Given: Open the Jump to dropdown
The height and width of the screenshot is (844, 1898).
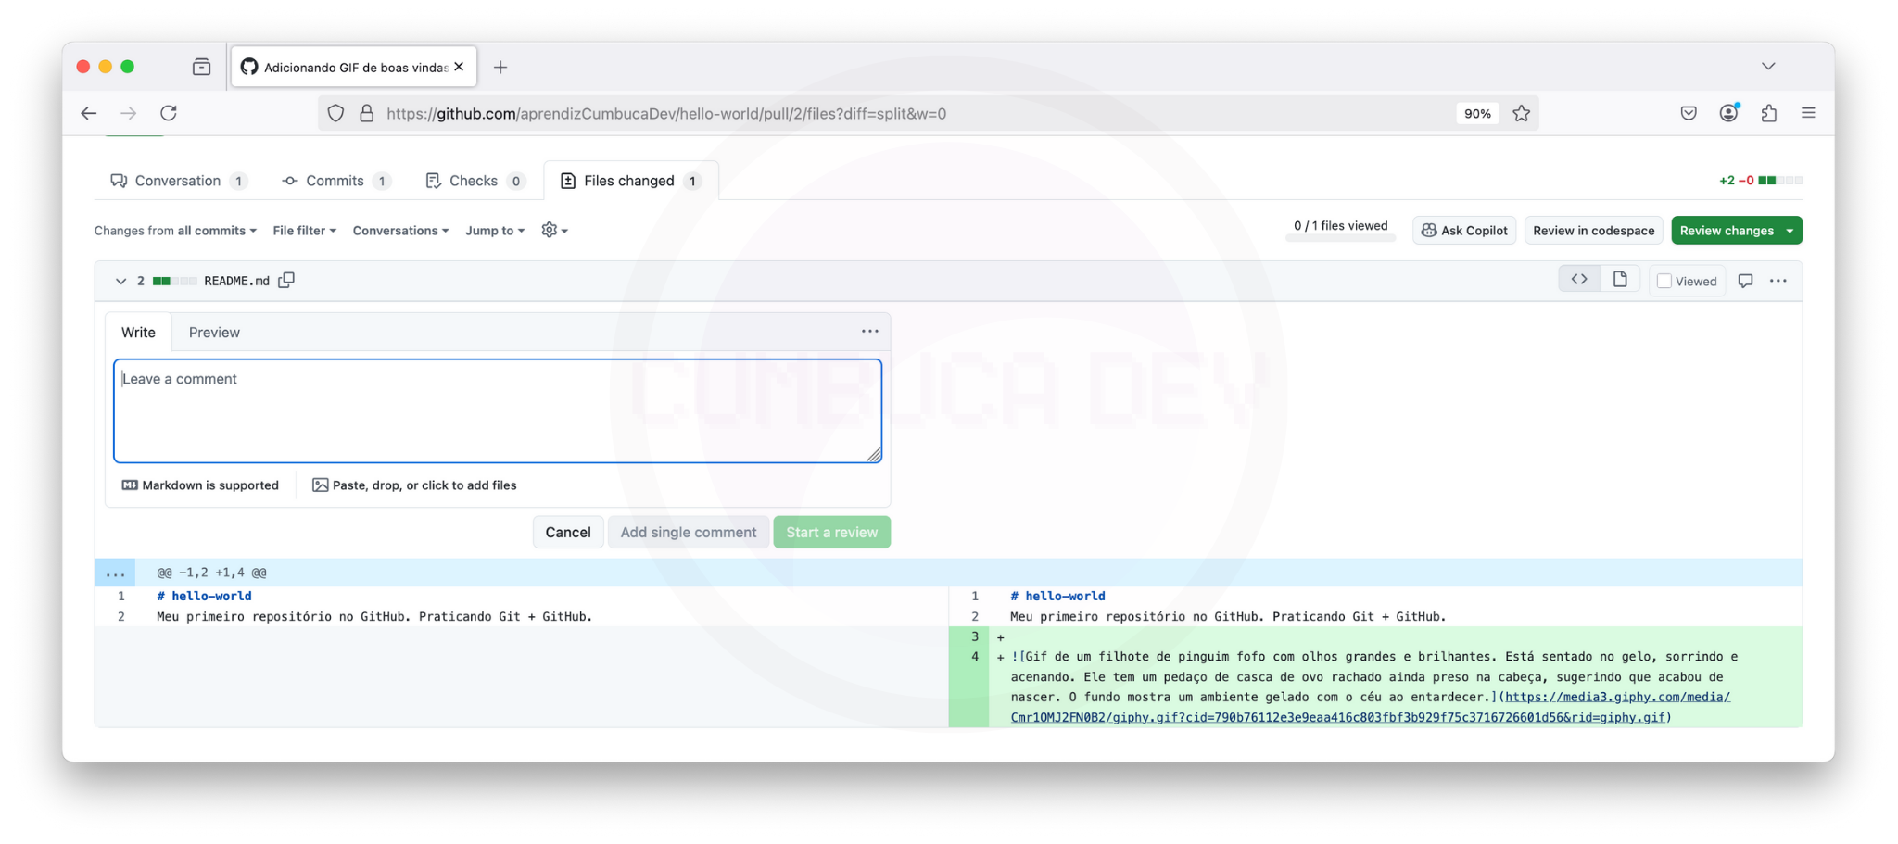Looking at the screenshot, I should pyautogui.click(x=495, y=231).
